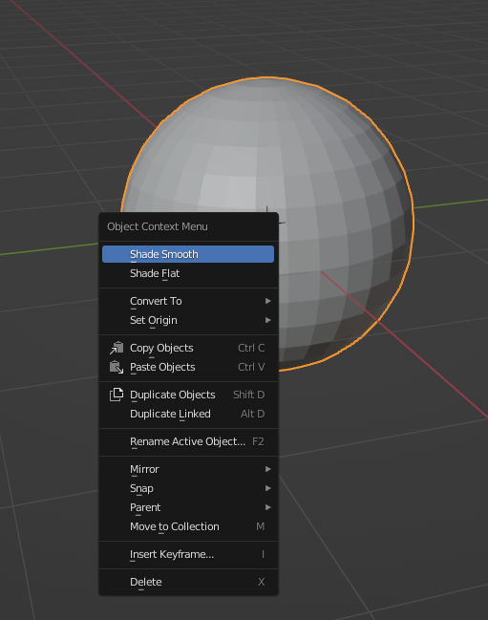Click Paste Objects entry
488x620 pixels.
188,367
